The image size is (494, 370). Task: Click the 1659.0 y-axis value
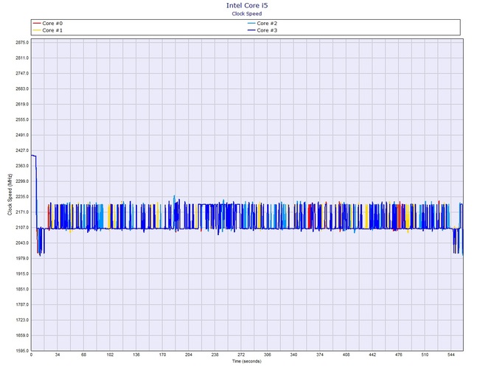[22, 335]
